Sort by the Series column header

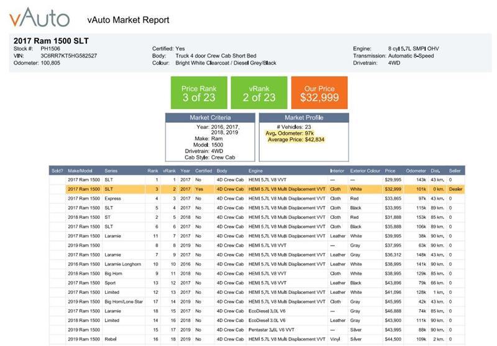click(x=111, y=171)
